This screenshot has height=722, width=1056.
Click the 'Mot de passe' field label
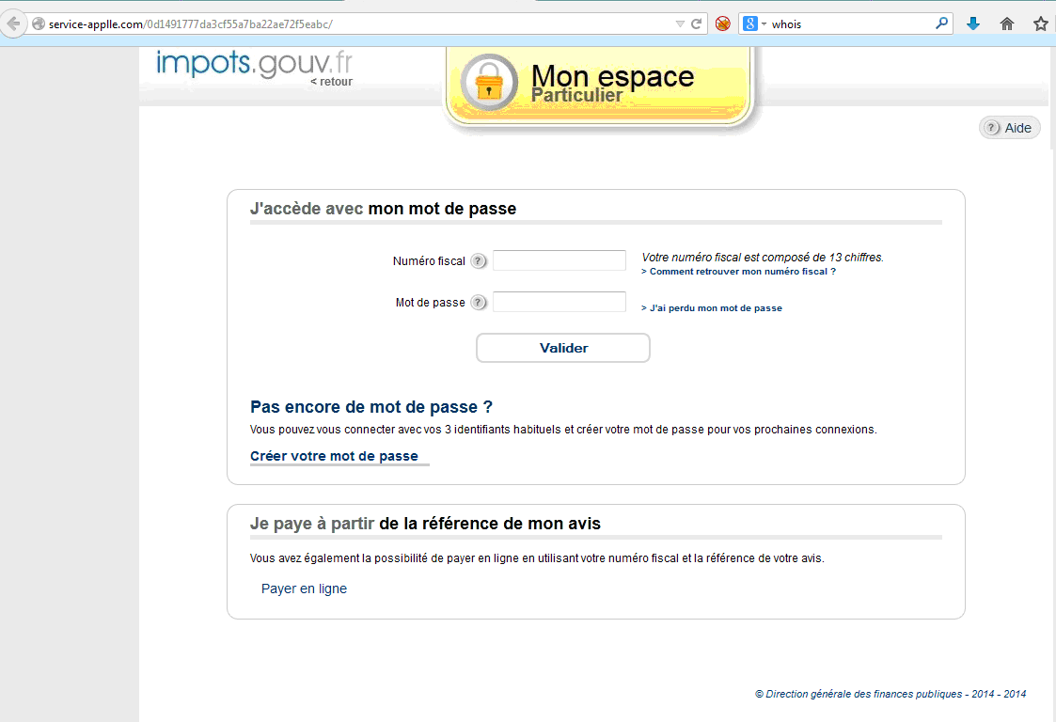(431, 303)
